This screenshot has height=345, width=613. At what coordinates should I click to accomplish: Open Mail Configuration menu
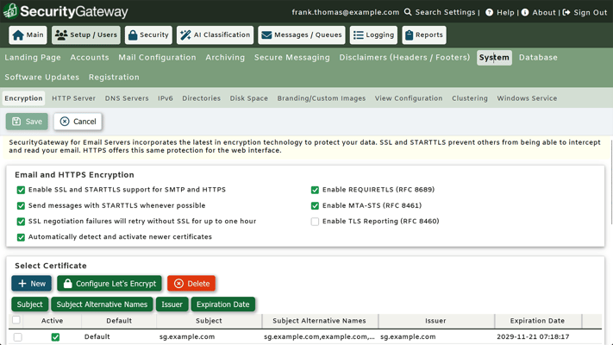click(157, 58)
